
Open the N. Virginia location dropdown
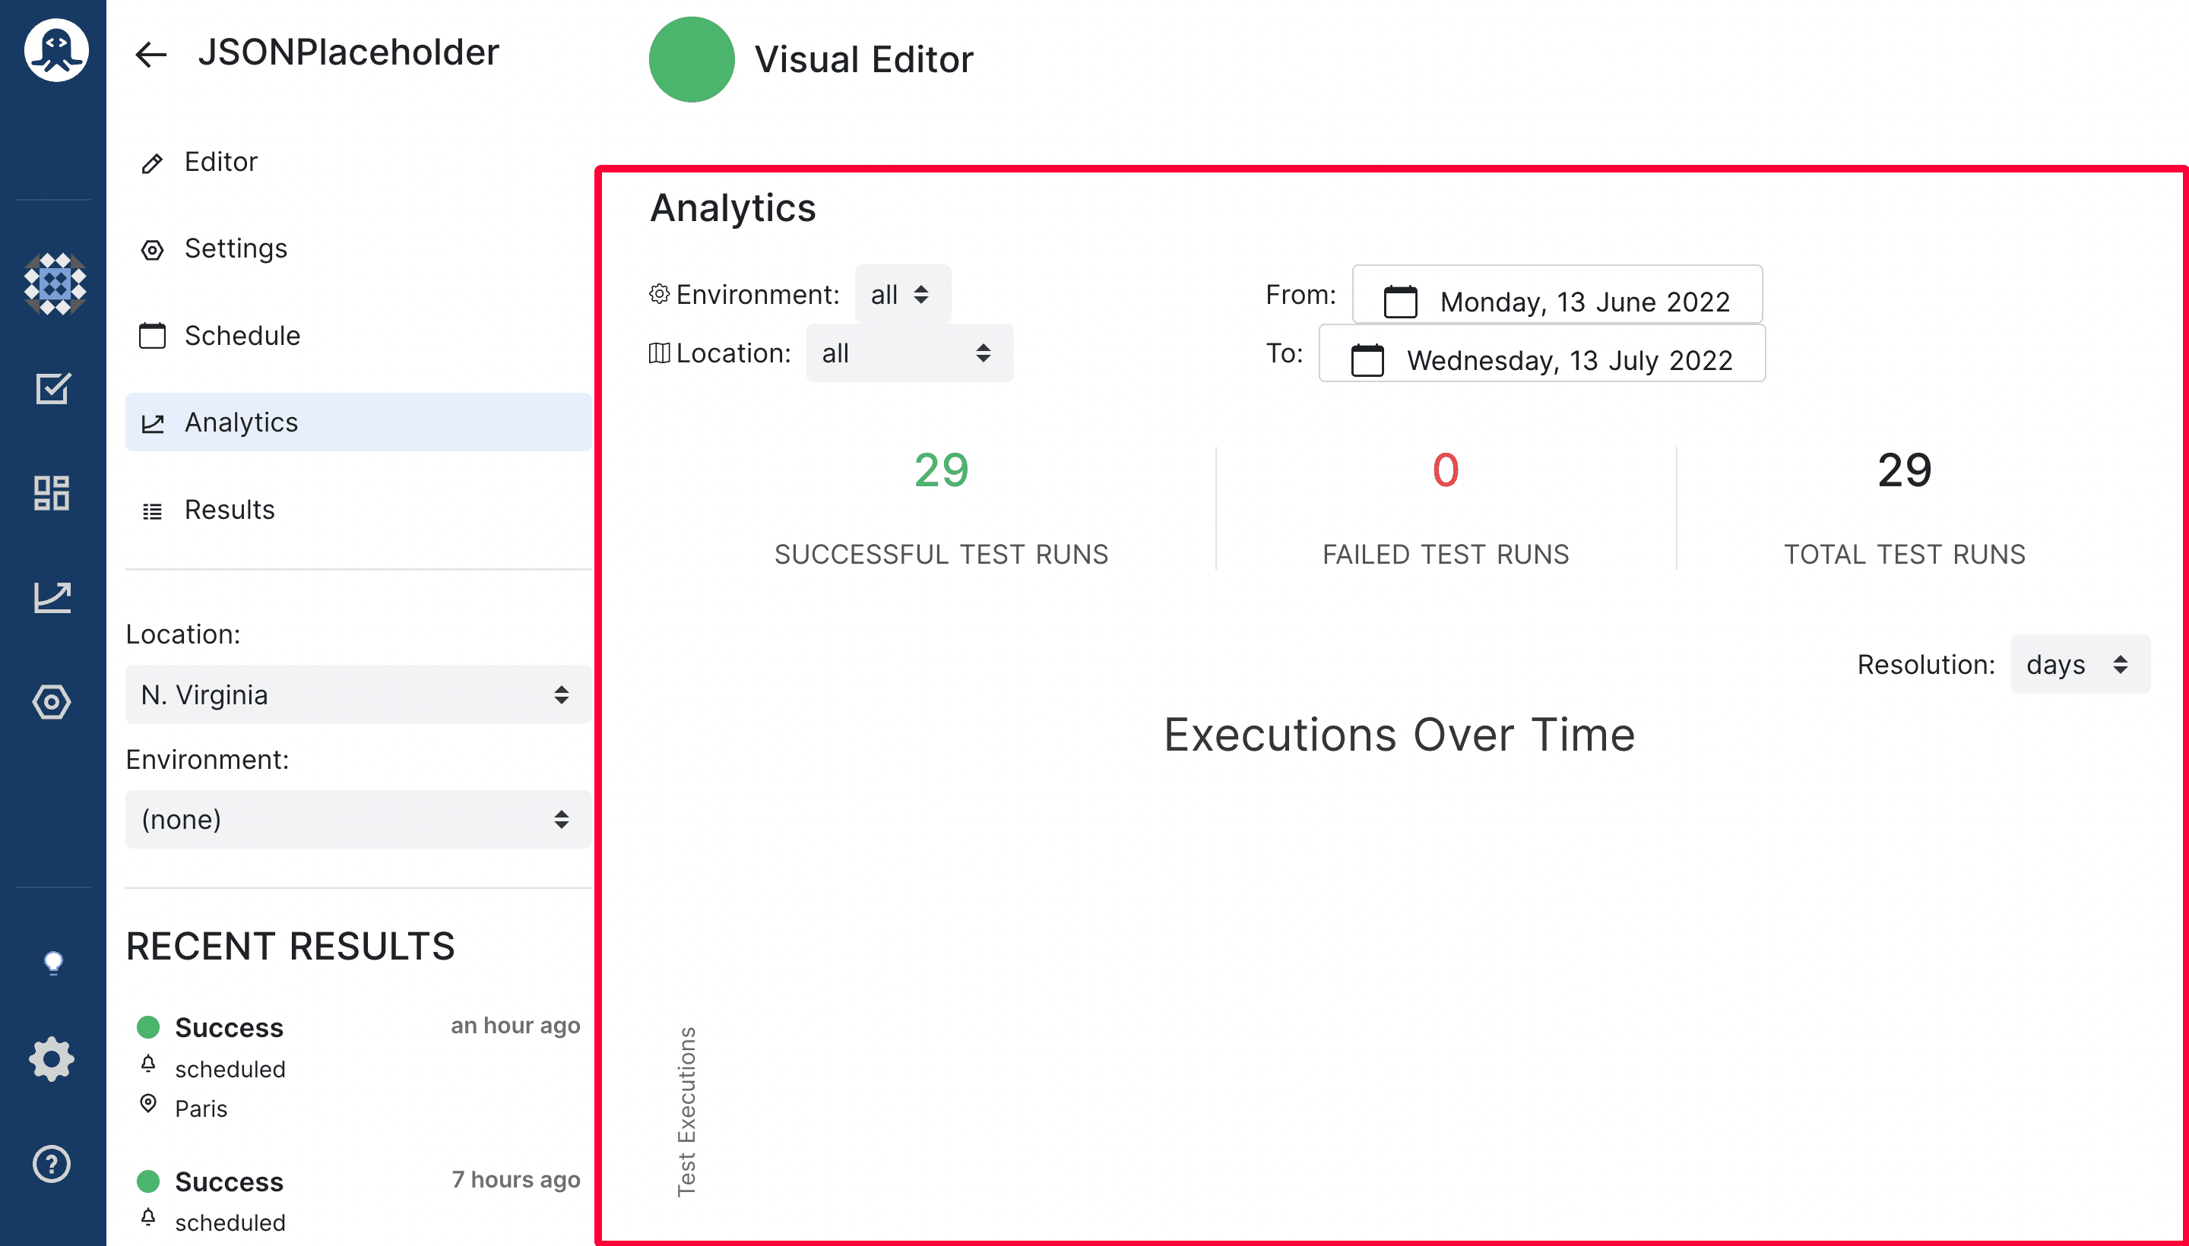(359, 694)
